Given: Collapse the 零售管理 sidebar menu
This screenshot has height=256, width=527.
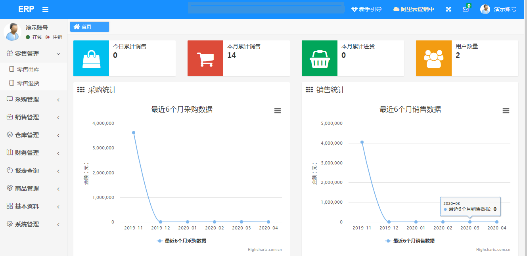Looking at the screenshot, I should pyautogui.click(x=33, y=53).
